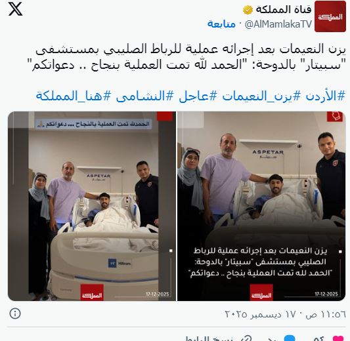
Task: Click the copy link نسخ الرابط text
Action: click(x=209, y=338)
